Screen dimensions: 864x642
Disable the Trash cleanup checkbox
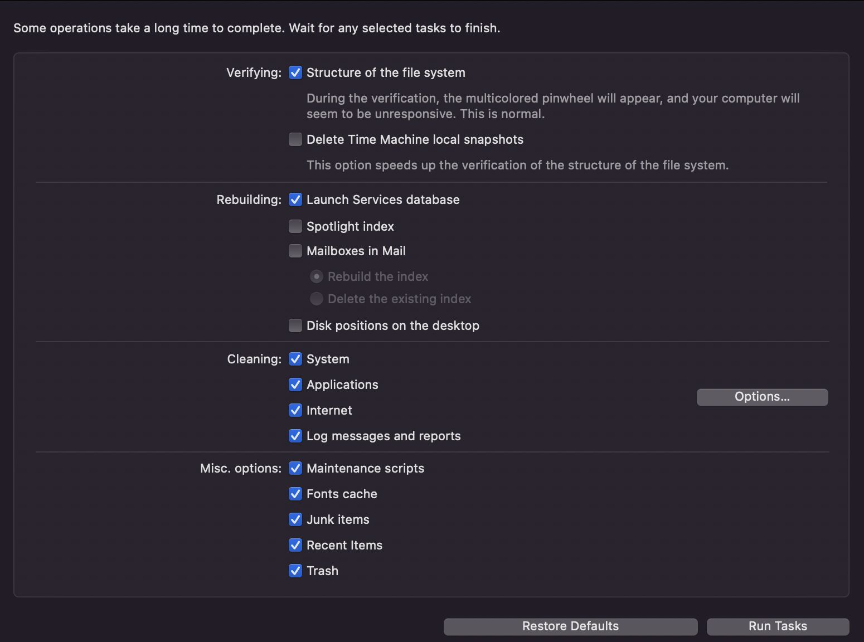pyautogui.click(x=295, y=571)
